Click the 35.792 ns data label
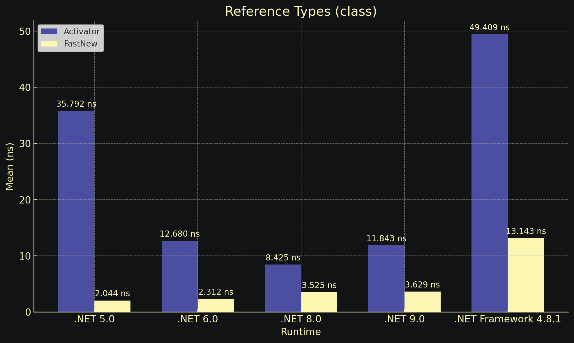 (x=76, y=104)
